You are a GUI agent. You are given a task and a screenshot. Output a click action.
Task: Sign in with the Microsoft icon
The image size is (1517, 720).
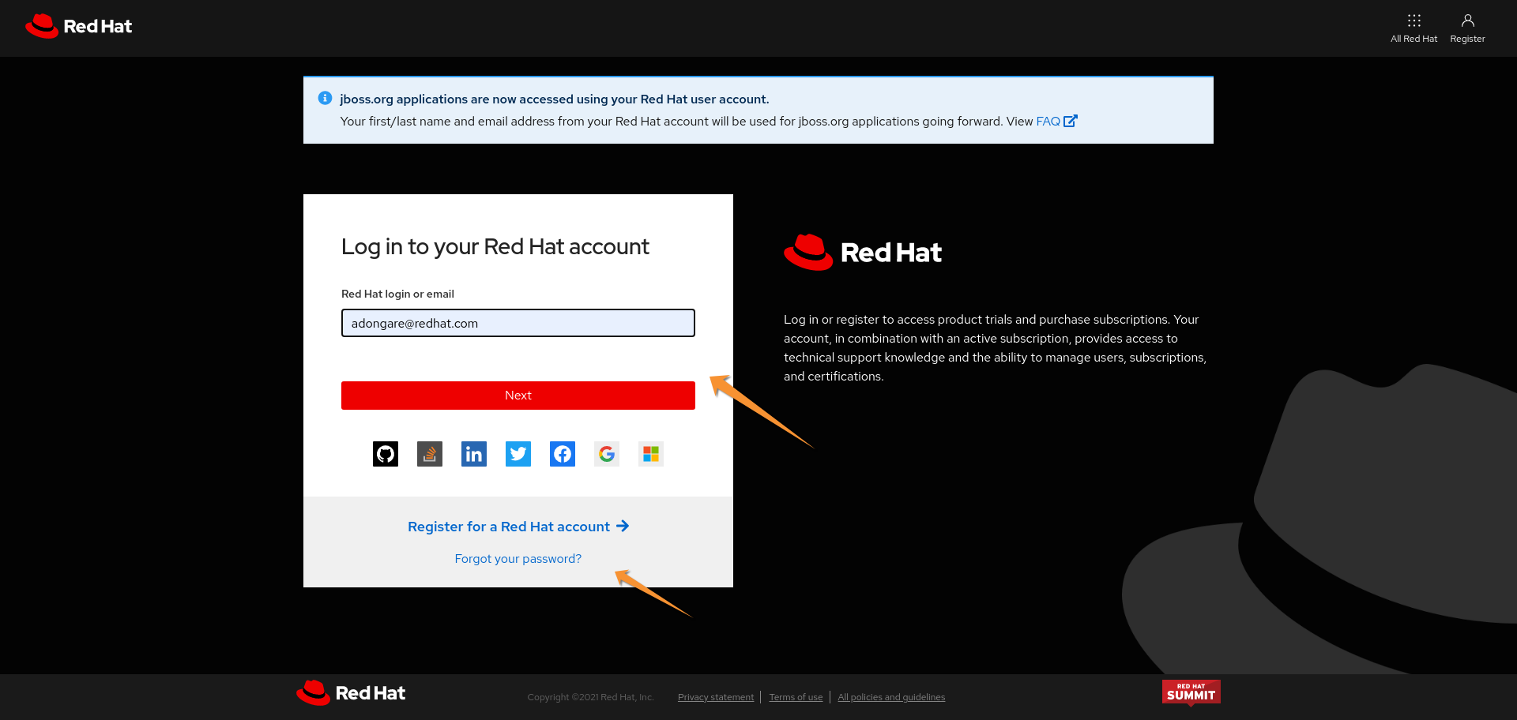coord(651,454)
